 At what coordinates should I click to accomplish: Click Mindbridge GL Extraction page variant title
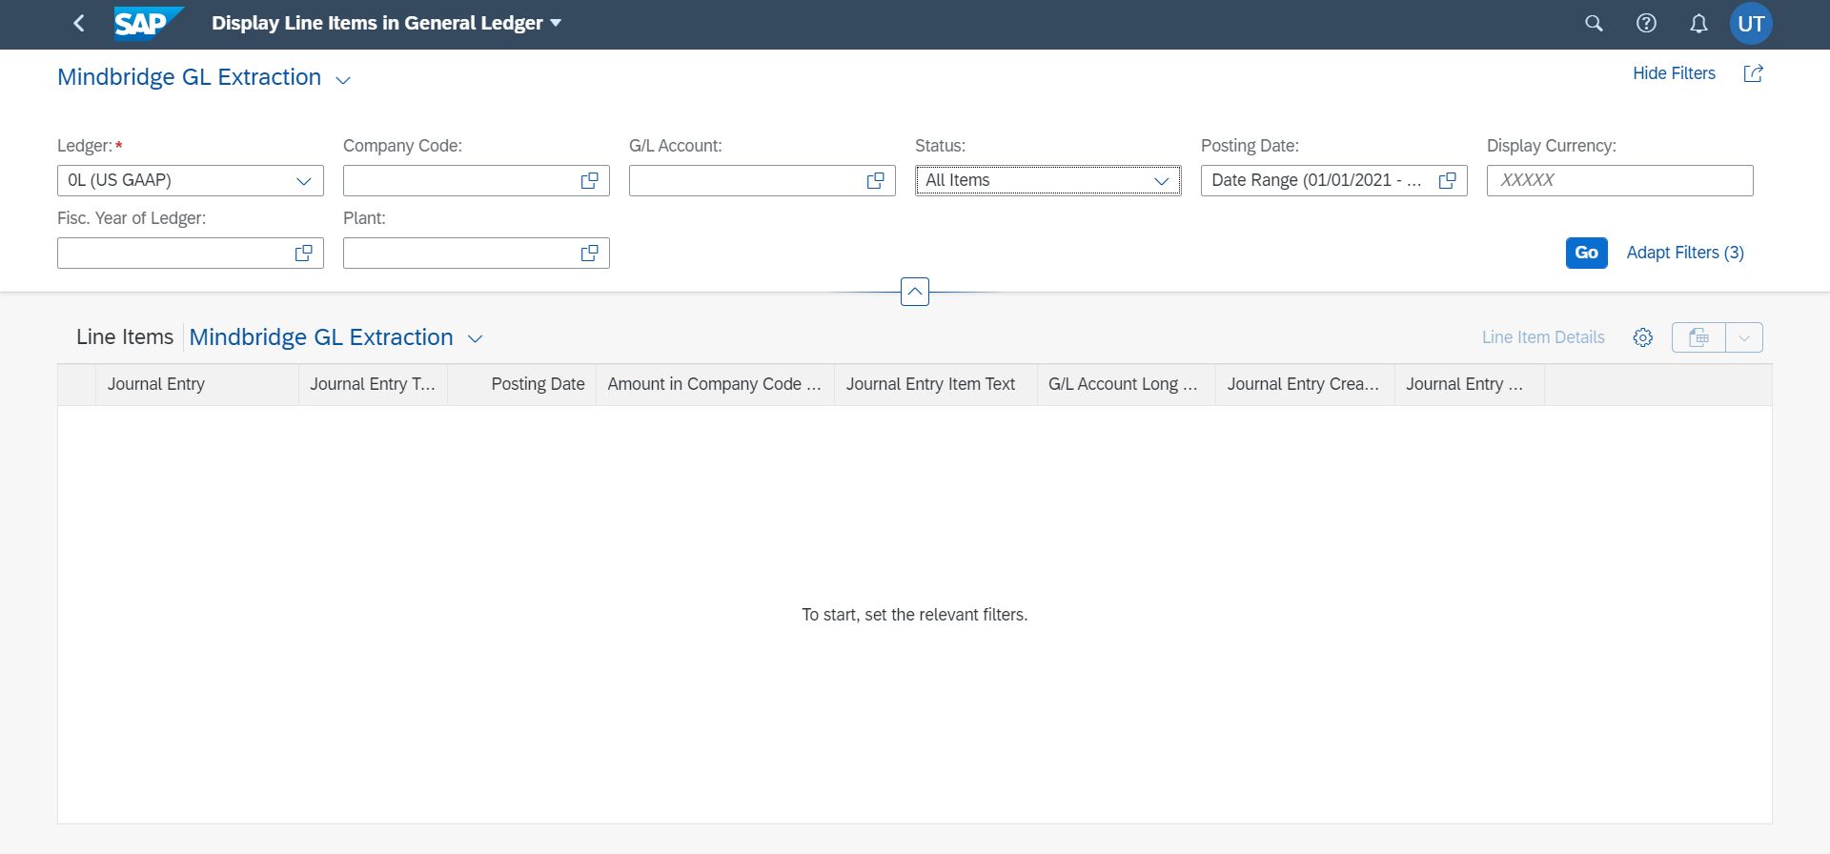pos(189,77)
